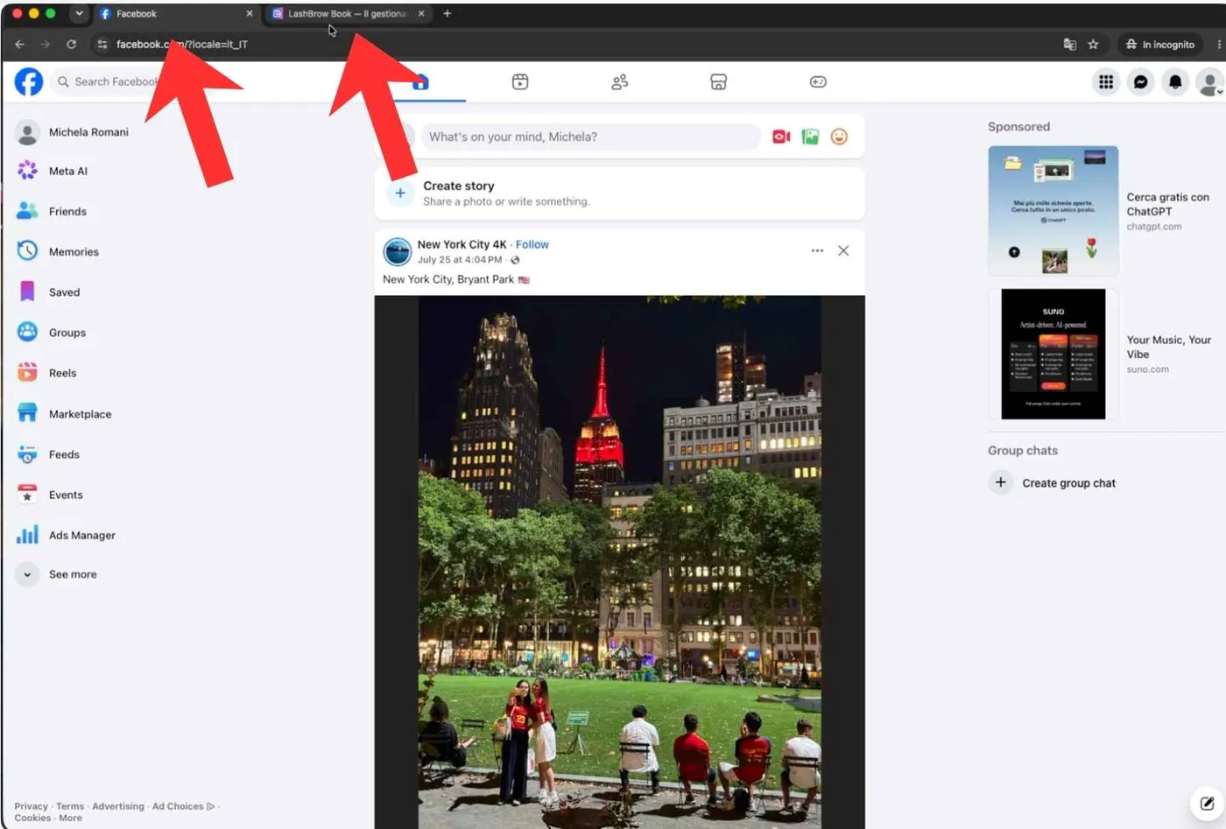Click the new message compose icon
1226x829 pixels.
point(1207,803)
